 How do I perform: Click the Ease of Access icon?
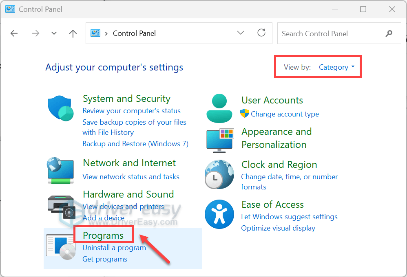219,214
